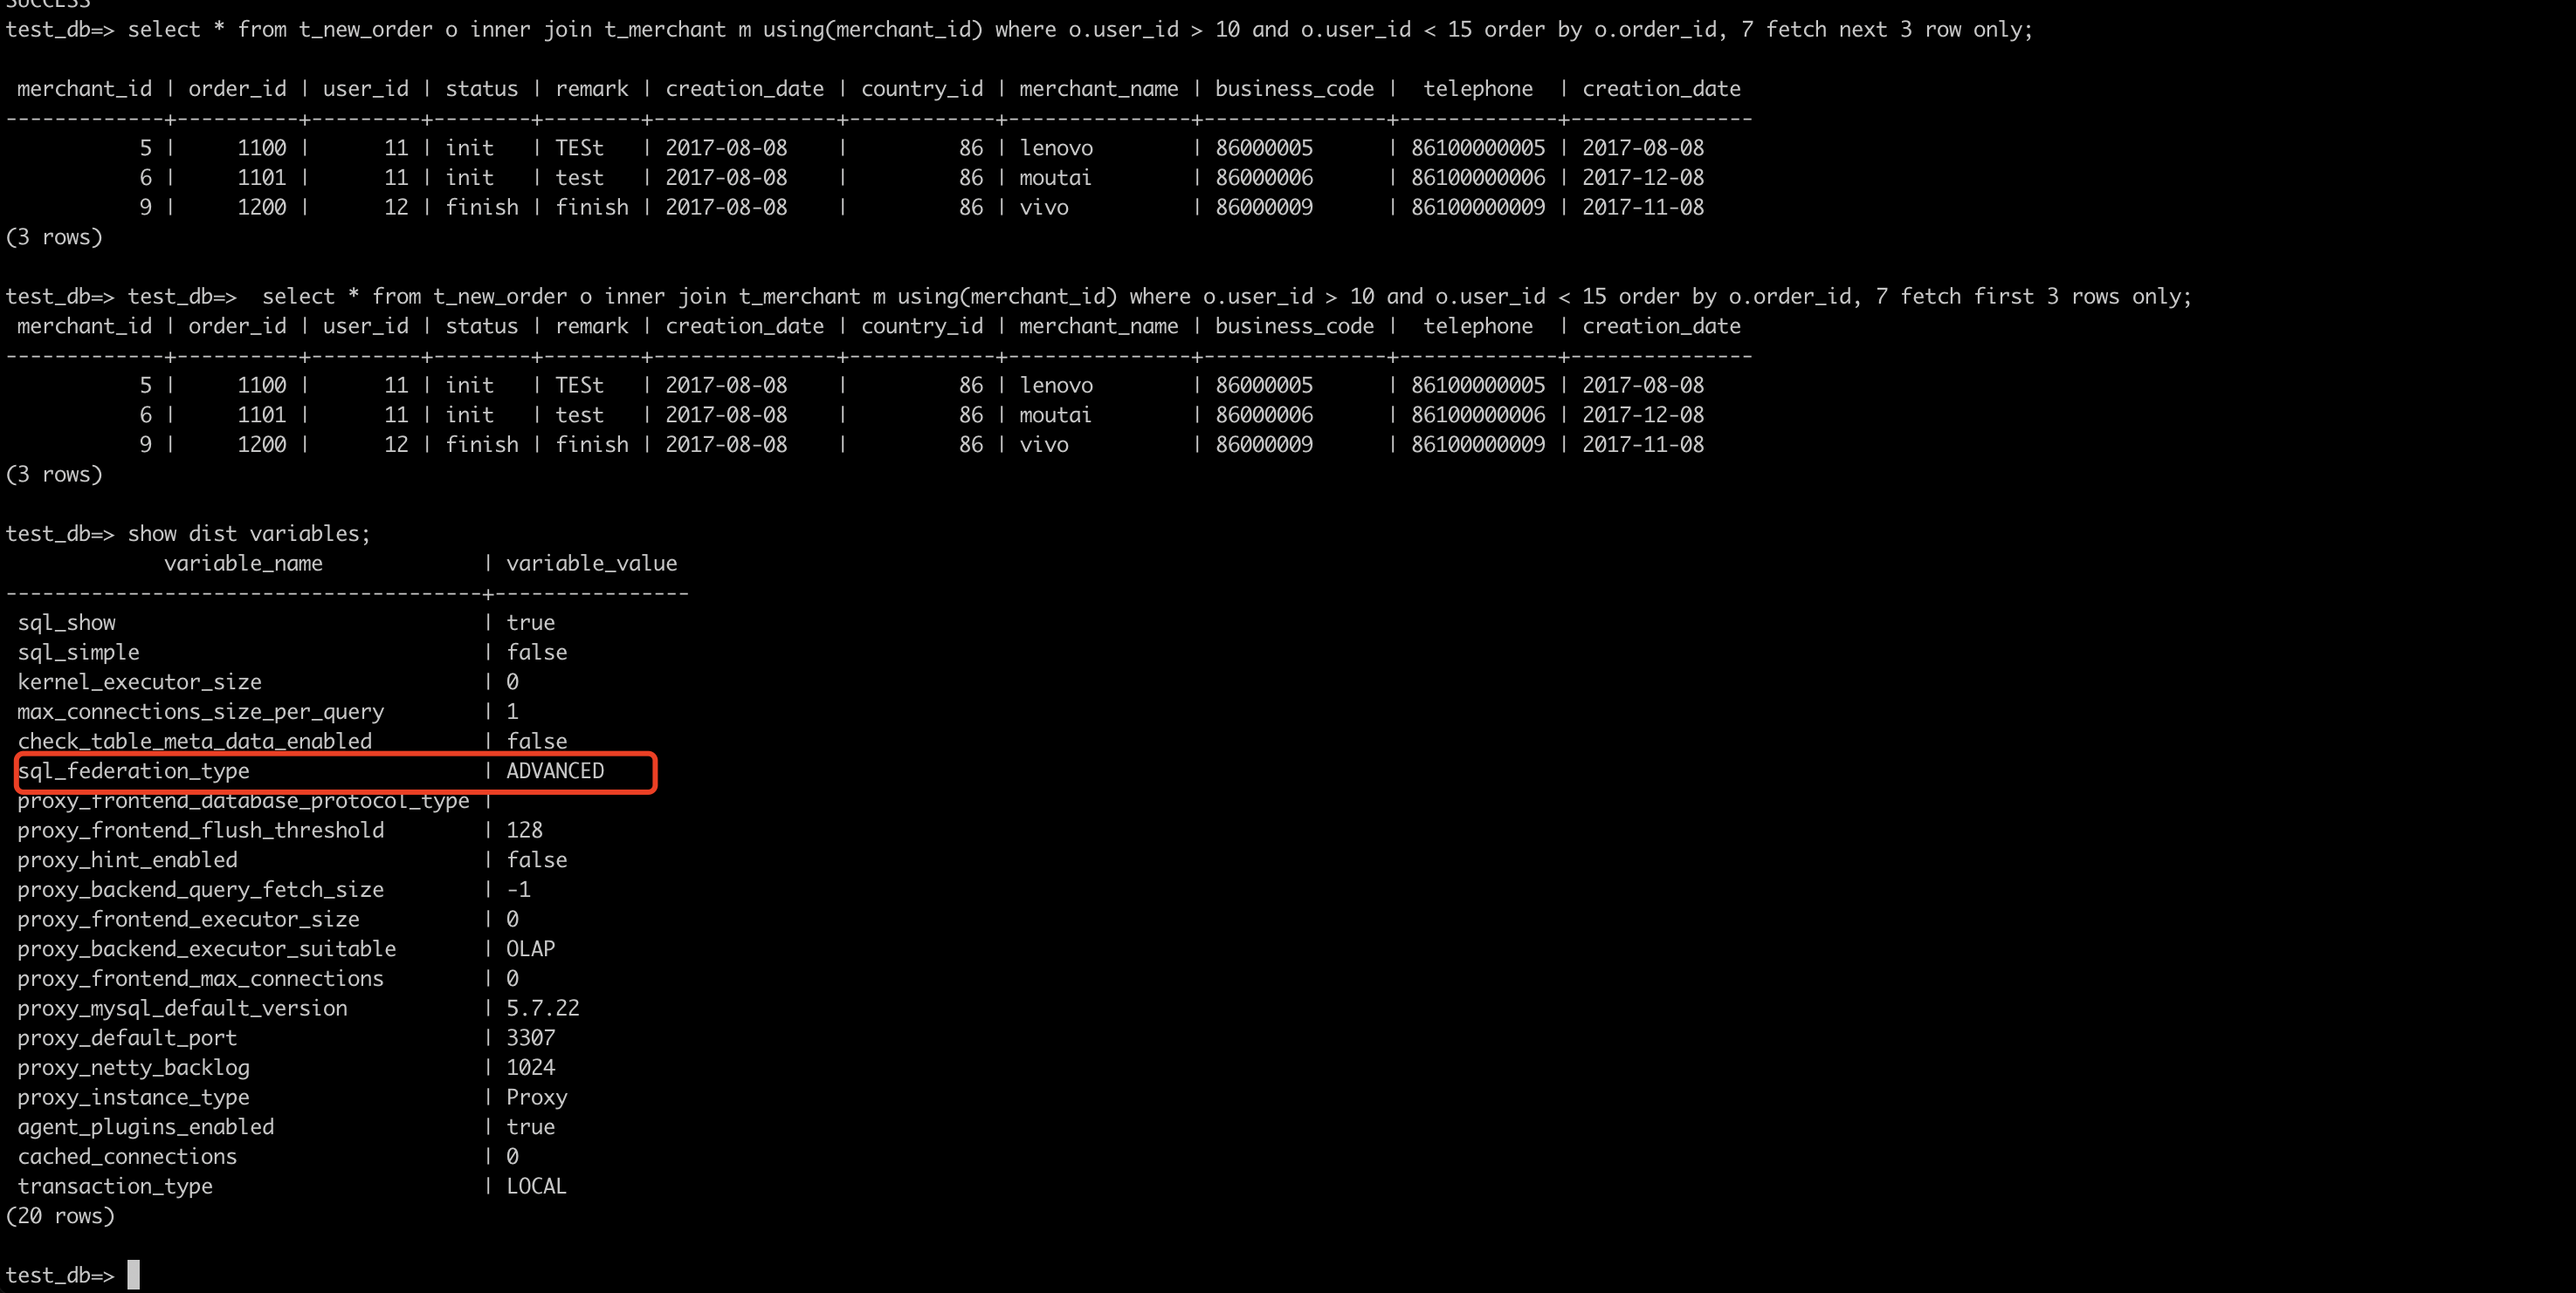The width and height of the screenshot is (2576, 1293).
Task: Select the vivo merchant name in second result table
Action: 1044,445
